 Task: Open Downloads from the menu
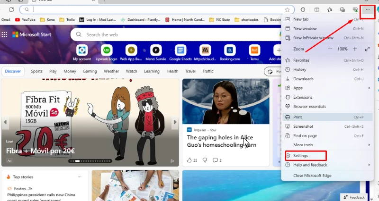(327, 79)
